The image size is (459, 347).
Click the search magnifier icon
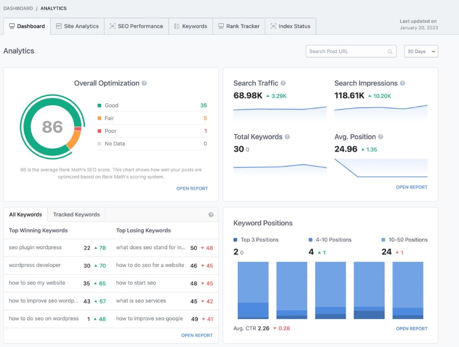(x=390, y=51)
